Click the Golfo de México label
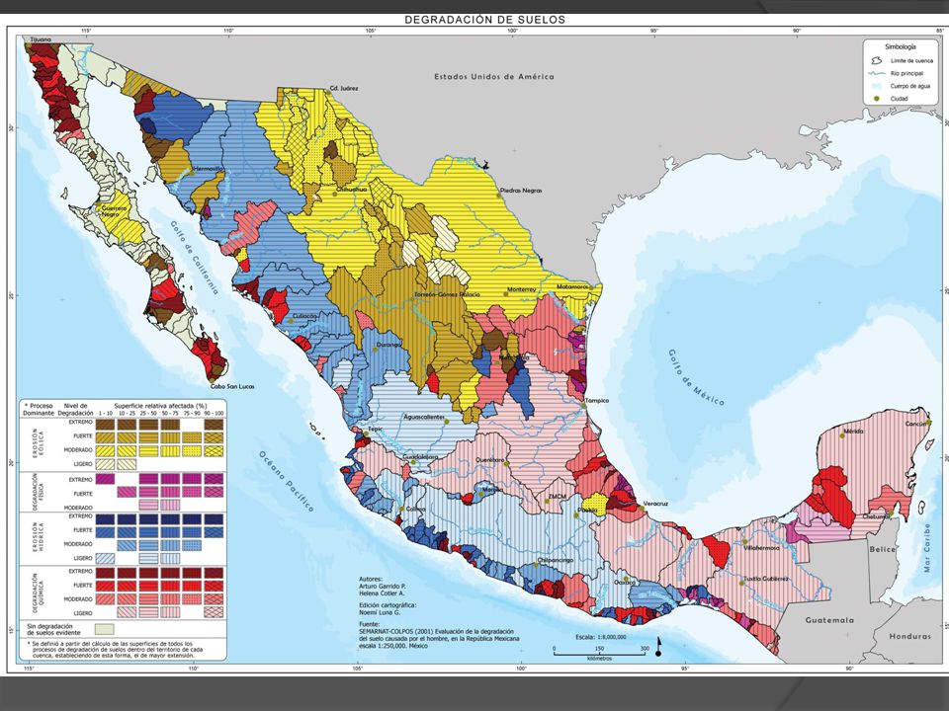Image resolution: width=949 pixels, height=711 pixels. (696, 377)
